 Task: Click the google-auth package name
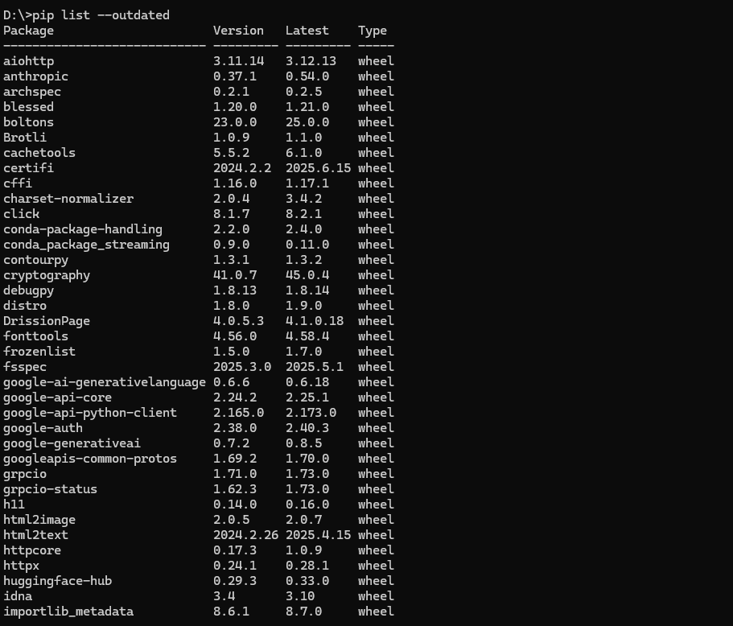tap(43, 428)
